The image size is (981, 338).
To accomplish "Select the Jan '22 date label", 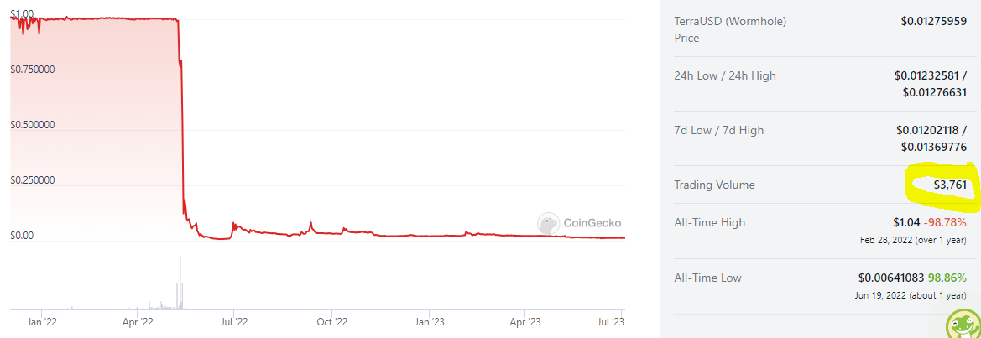I will coord(42,320).
